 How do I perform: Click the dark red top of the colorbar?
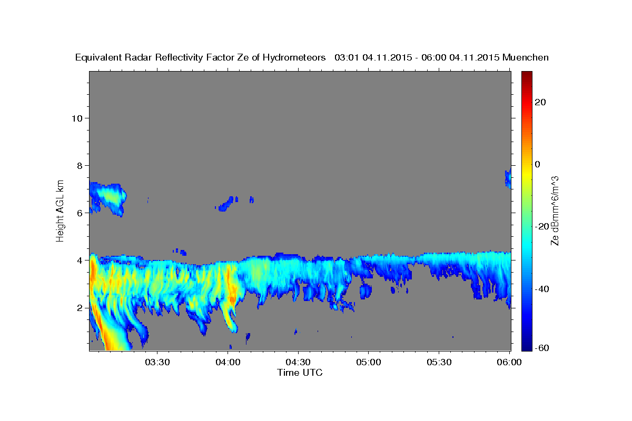pyautogui.click(x=526, y=76)
